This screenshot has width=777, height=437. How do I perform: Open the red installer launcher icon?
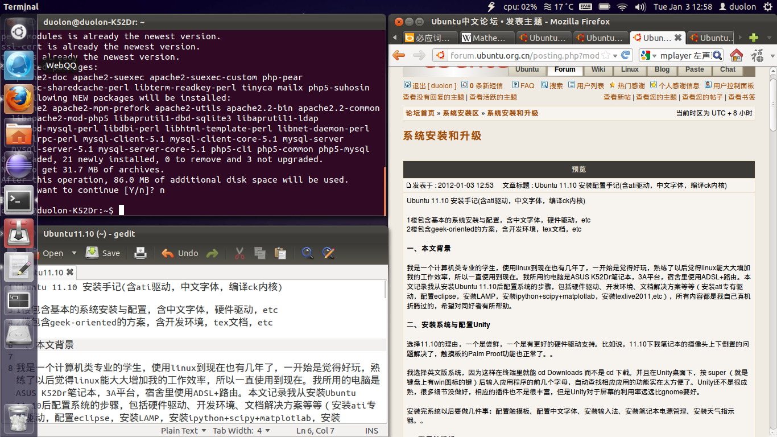tap(19, 234)
